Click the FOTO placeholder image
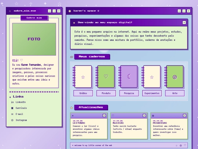The width and height of the screenshot is (198, 149). tap(34, 39)
